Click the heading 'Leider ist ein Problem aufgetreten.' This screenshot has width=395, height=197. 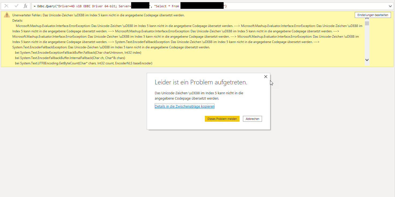[201, 82]
